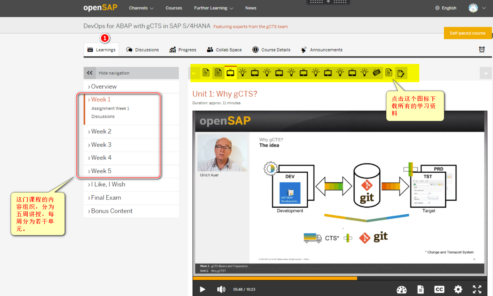Click the alarm clock icon beside tabs
493x296 pixels.
tap(482, 50)
